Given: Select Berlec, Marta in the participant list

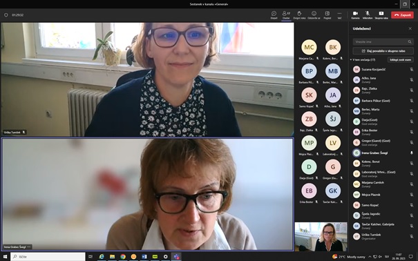Looking at the screenshot, I should point(383,111).
